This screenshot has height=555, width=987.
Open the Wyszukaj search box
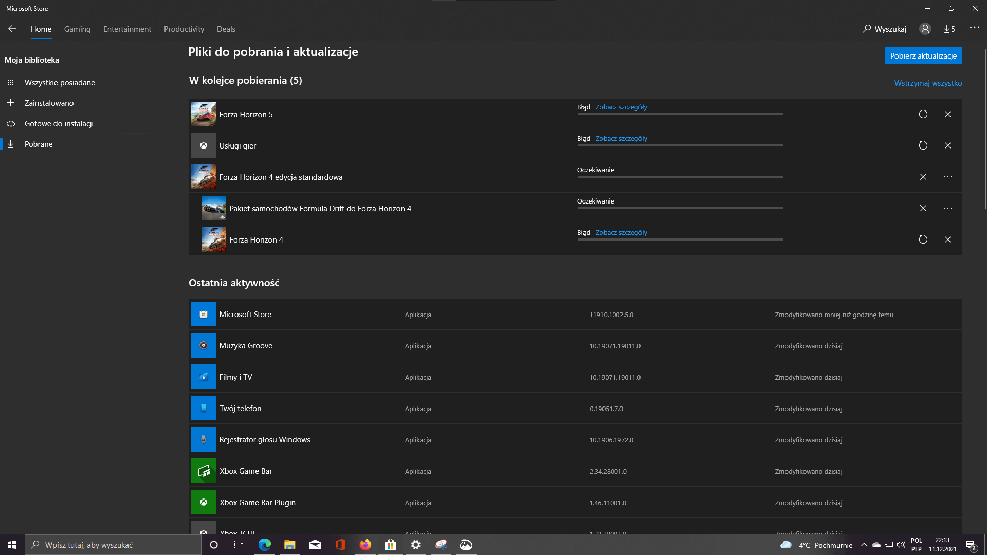tap(884, 29)
